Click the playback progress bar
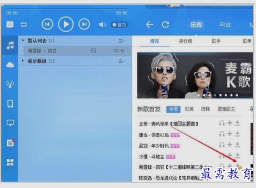Viewport: 256px width, 188px height. click(x=66, y=8)
